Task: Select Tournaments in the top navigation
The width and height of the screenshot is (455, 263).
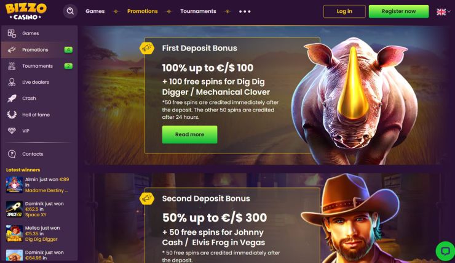Action: point(198,11)
